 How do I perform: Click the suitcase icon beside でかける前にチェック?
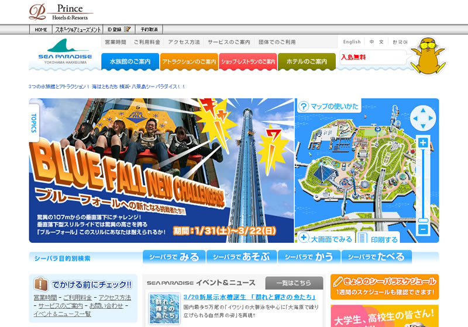[41, 284]
